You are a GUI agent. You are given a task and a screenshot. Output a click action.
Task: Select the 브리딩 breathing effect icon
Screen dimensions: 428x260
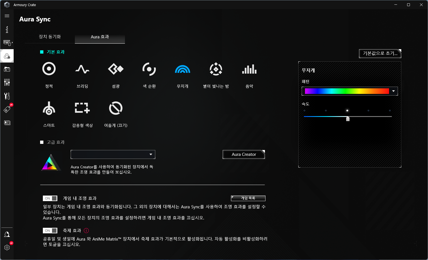(82, 69)
